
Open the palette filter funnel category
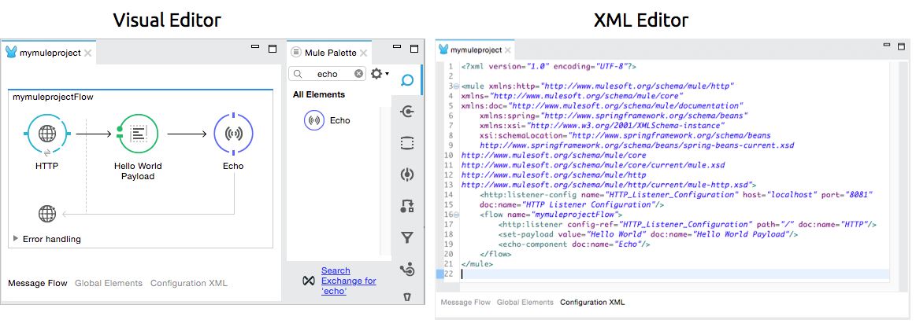pos(407,237)
